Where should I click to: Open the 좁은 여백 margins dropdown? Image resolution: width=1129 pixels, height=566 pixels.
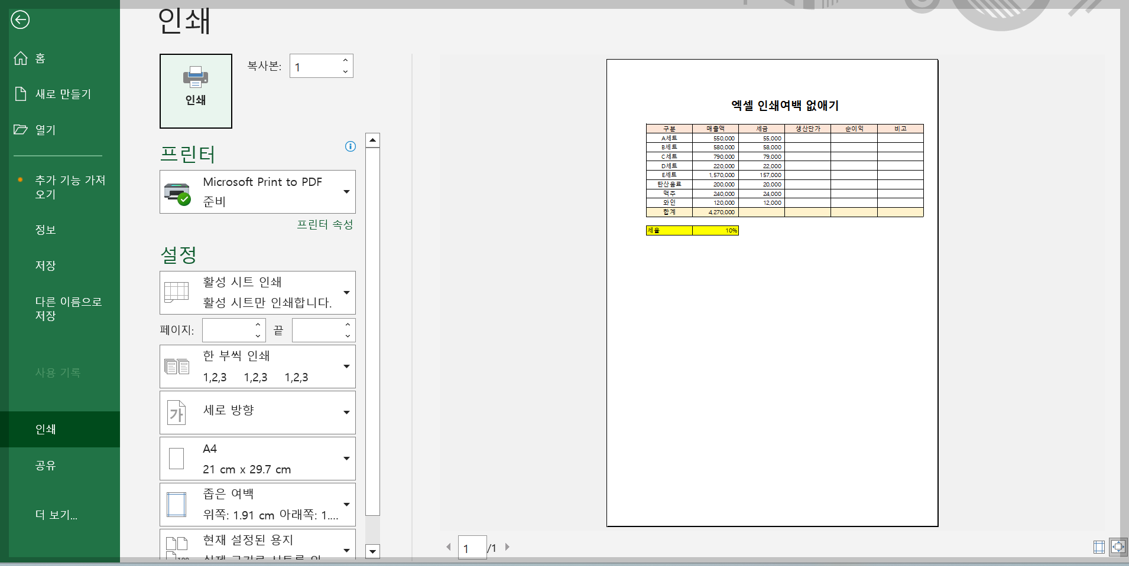tap(258, 505)
